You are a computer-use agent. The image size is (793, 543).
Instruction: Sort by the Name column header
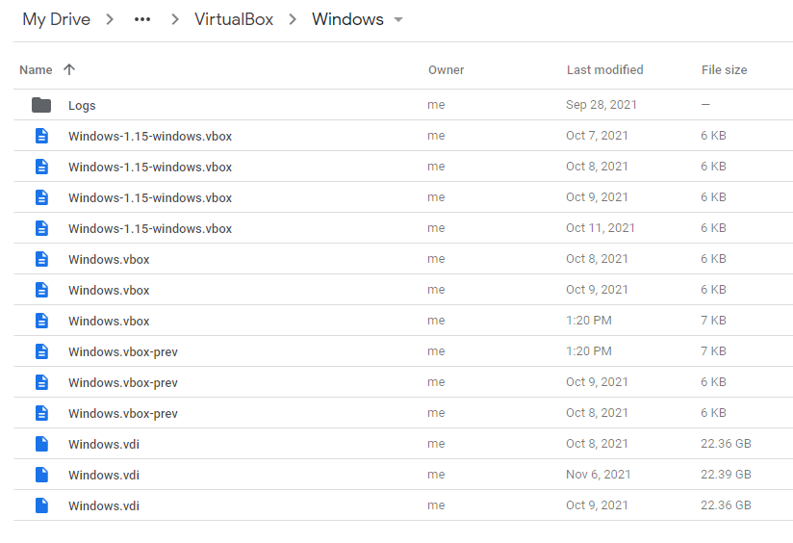tap(36, 70)
